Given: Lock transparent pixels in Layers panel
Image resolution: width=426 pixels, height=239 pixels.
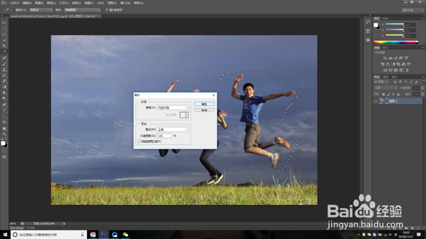Looking at the screenshot, I should coord(383,94).
